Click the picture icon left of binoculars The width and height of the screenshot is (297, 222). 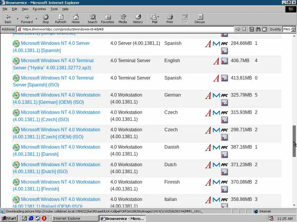click(x=251, y=29)
